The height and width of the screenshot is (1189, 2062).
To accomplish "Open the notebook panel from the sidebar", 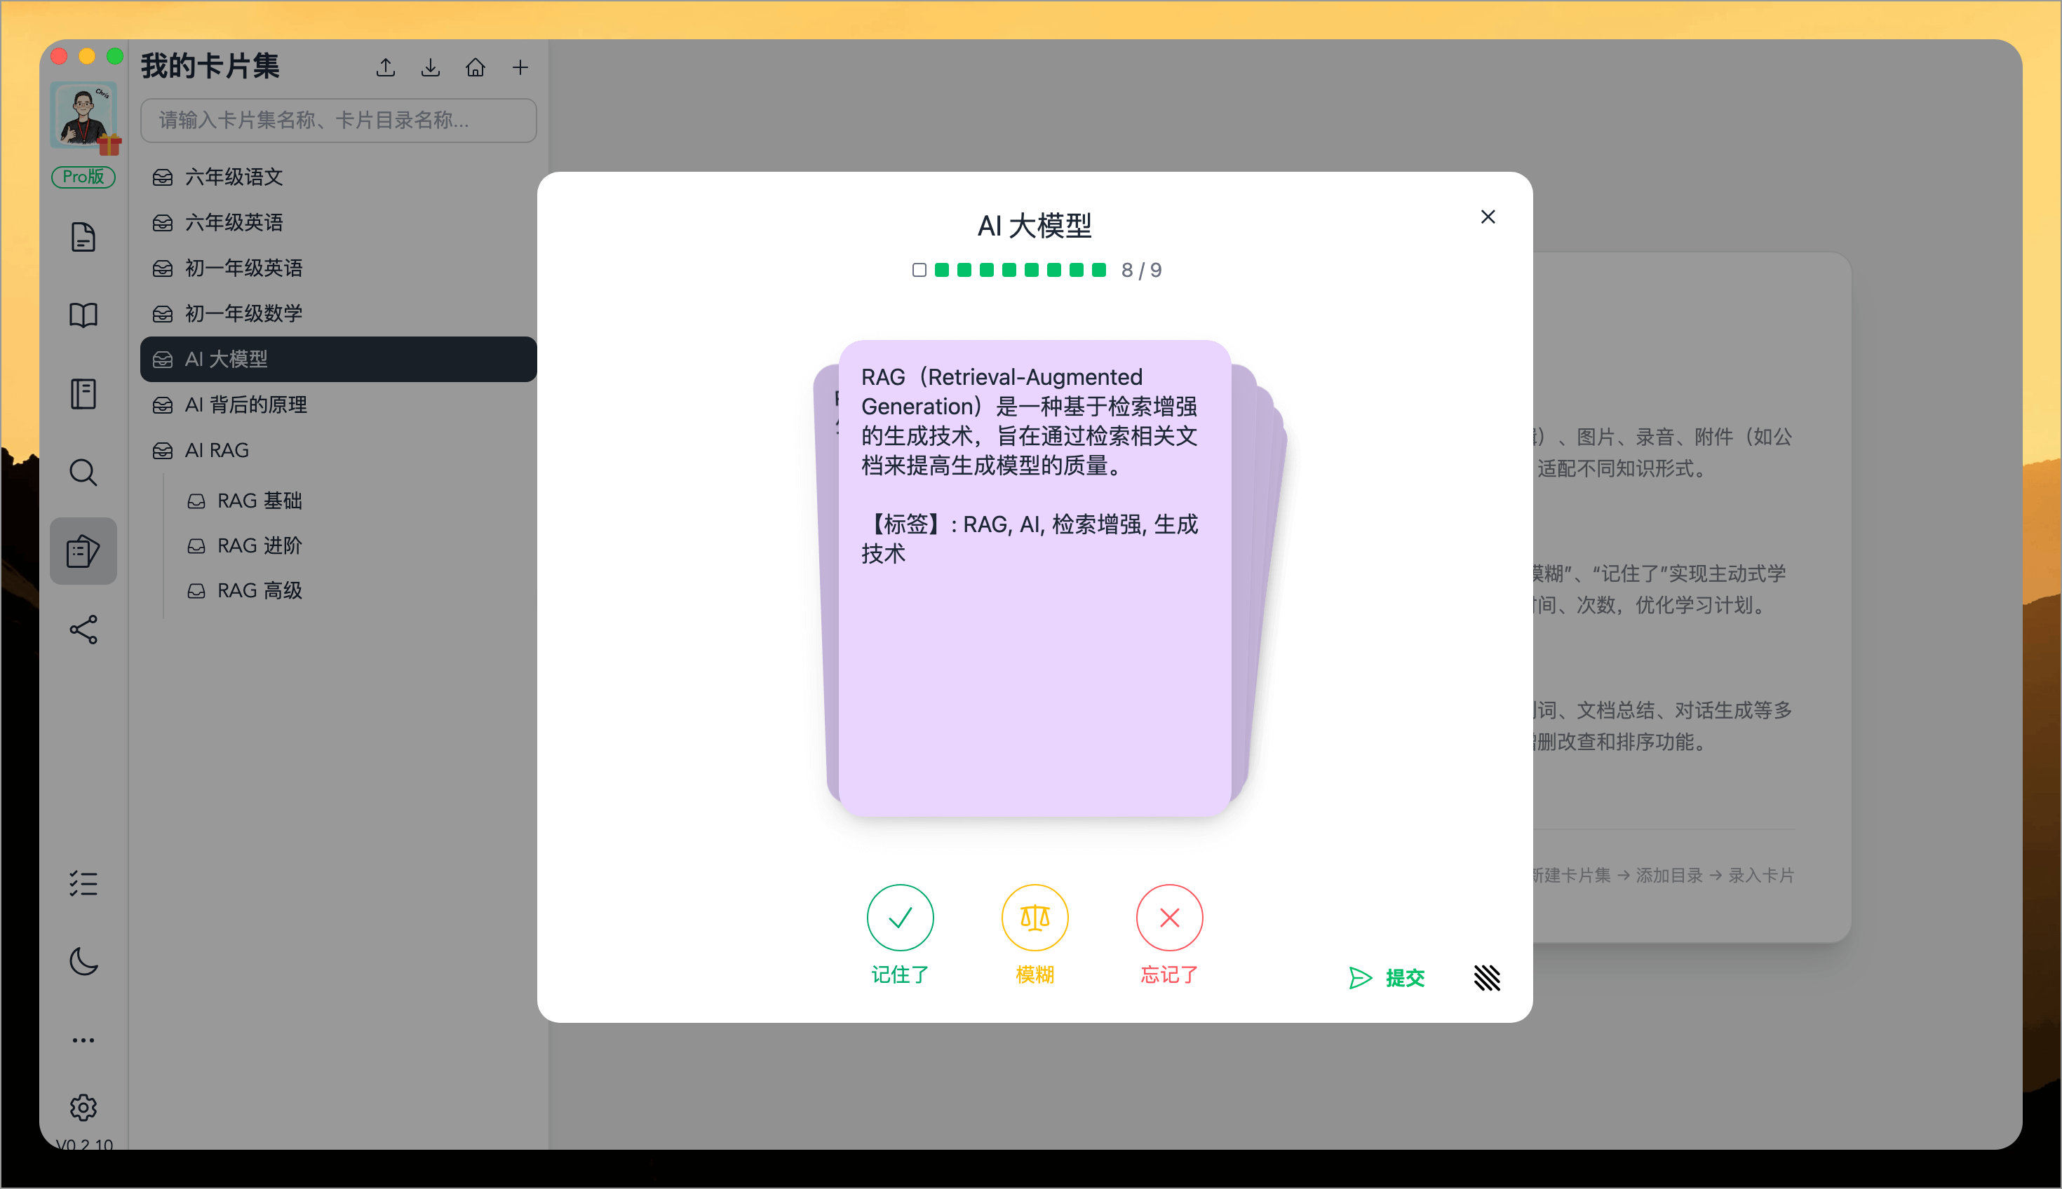I will pos(83,393).
